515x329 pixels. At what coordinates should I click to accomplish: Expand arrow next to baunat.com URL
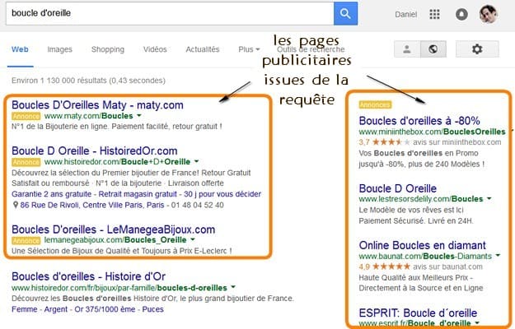[x=498, y=256]
